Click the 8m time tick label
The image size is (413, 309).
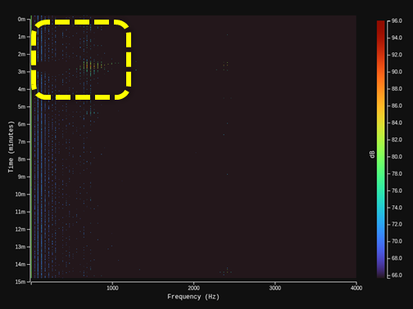pyautogui.click(x=21, y=159)
